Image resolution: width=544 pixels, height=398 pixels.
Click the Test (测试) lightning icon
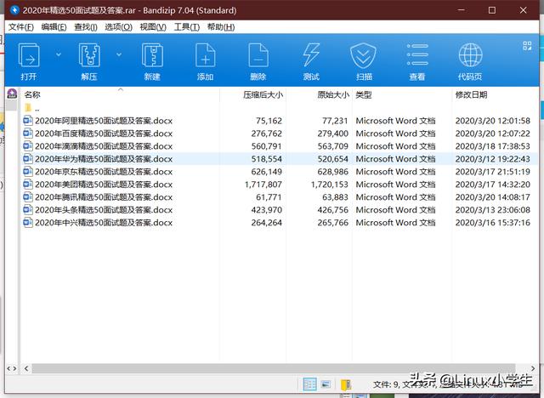tap(311, 55)
